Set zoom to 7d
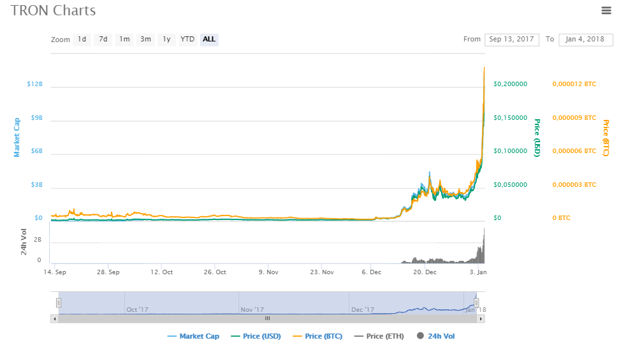This screenshot has height=345, width=628. tap(103, 40)
